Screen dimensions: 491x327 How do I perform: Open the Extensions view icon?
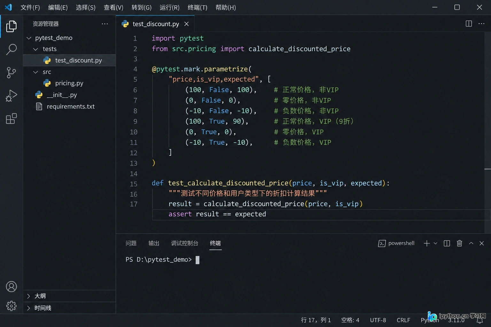(x=11, y=118)
